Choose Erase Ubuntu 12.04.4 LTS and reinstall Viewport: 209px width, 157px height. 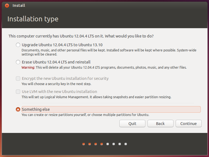pos(18,62)
